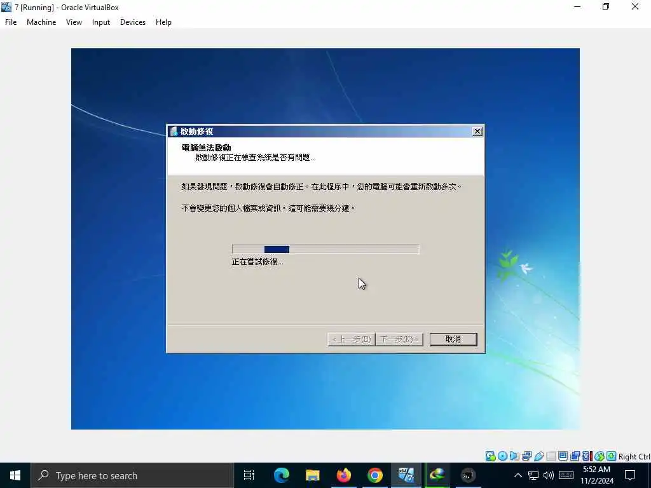This screenshot has height=488, width=651.
Task: Click the VirtualBox window title icon
Action: pos(6,7)
